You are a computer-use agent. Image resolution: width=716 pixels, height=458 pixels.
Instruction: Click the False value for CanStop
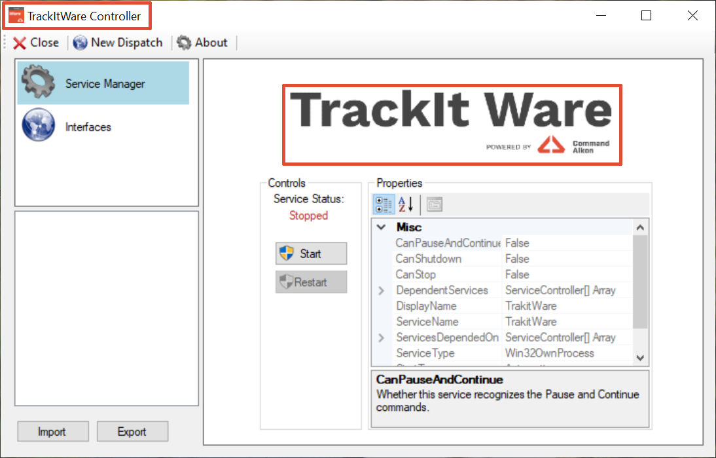coord(517,275)
